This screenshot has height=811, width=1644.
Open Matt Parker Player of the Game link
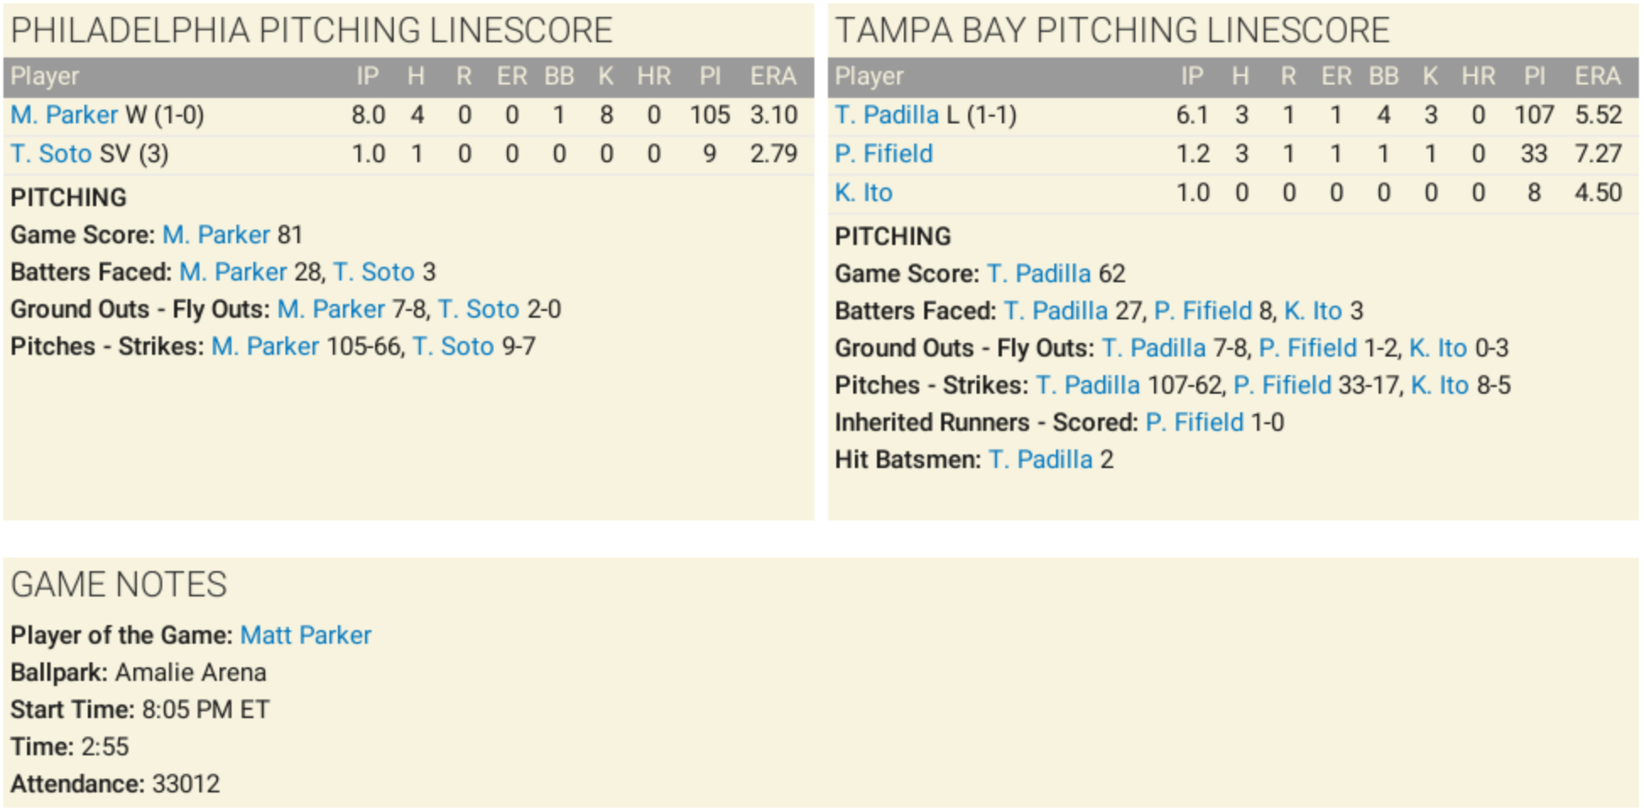pyautogui.click(x=306, y=635)
